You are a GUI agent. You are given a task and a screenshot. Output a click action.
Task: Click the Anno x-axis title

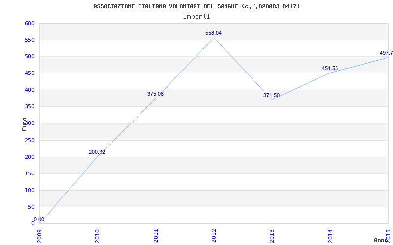click(381, 240)
